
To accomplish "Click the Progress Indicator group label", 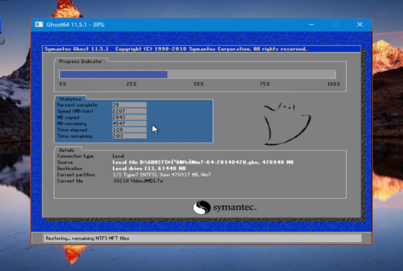I will click(80, 62).
